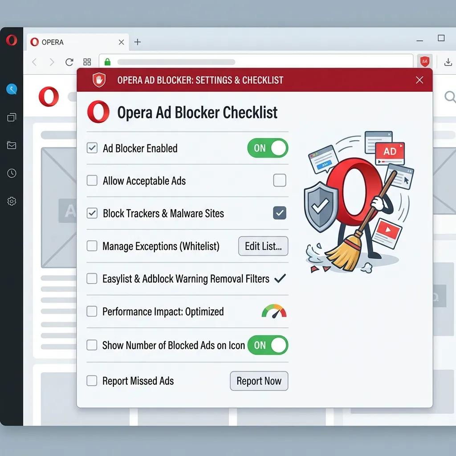This screenshot has width=456, height=456.
Task: Click the "Opera Ad Blocker Checklist" heading
Action: click(x=197, y=113)
